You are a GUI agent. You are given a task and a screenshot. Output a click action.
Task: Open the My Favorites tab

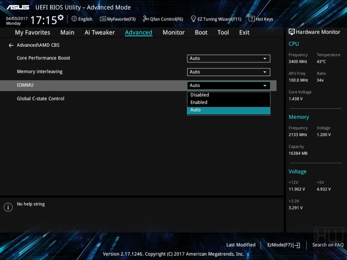tap(32, 32)
